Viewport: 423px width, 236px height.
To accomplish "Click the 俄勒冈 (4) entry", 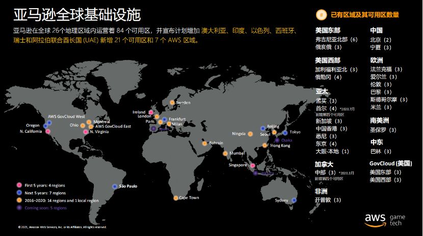I will [329, 77].
